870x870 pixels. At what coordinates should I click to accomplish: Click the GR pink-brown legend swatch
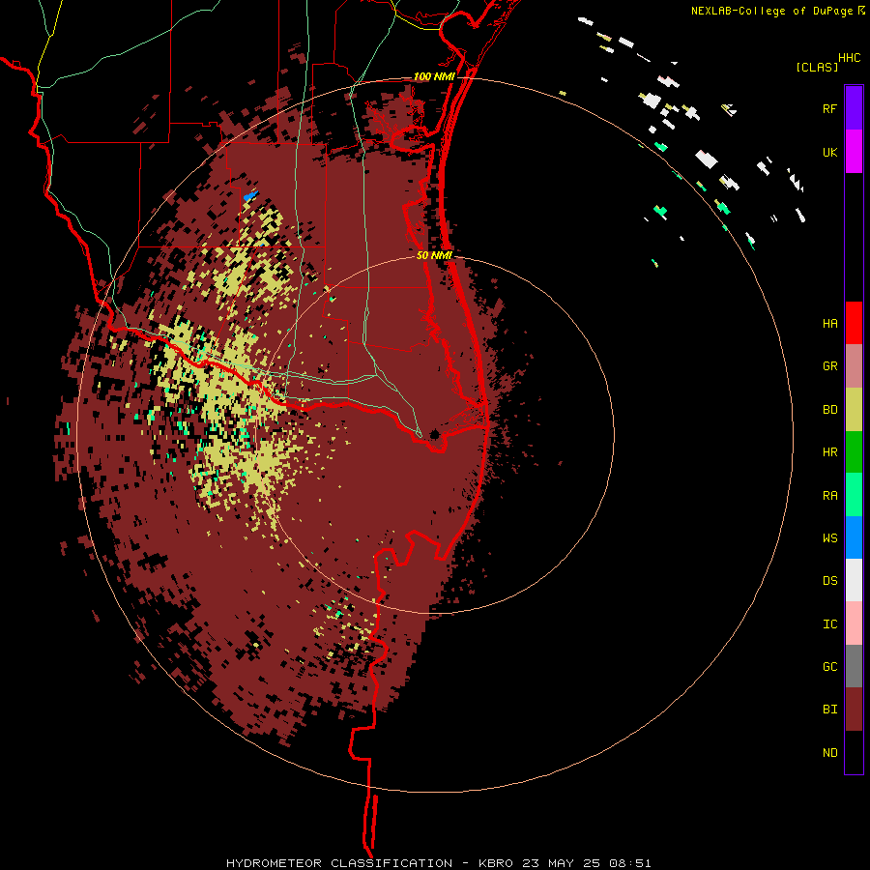pyautogui.click(x=854, y=366)
